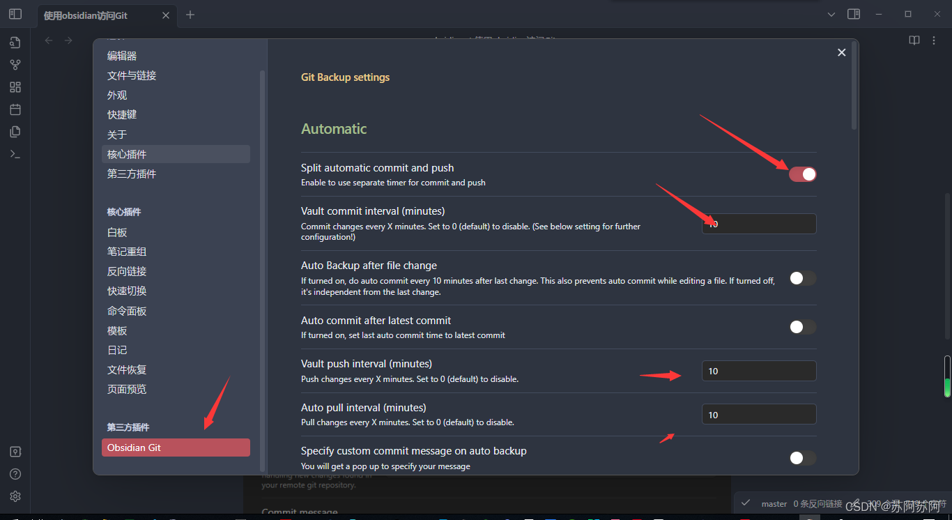Create new canvas via ribbon icon
Viewport: 952px width, 520px height.
[15, 87]
